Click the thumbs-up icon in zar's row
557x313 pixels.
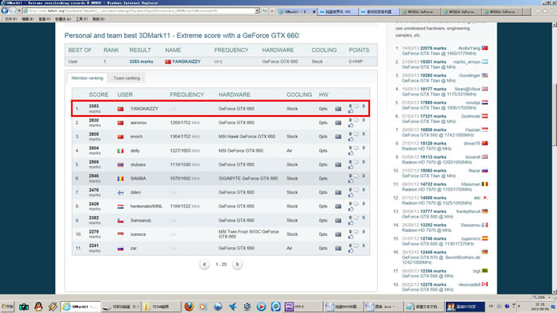(351, 250)
